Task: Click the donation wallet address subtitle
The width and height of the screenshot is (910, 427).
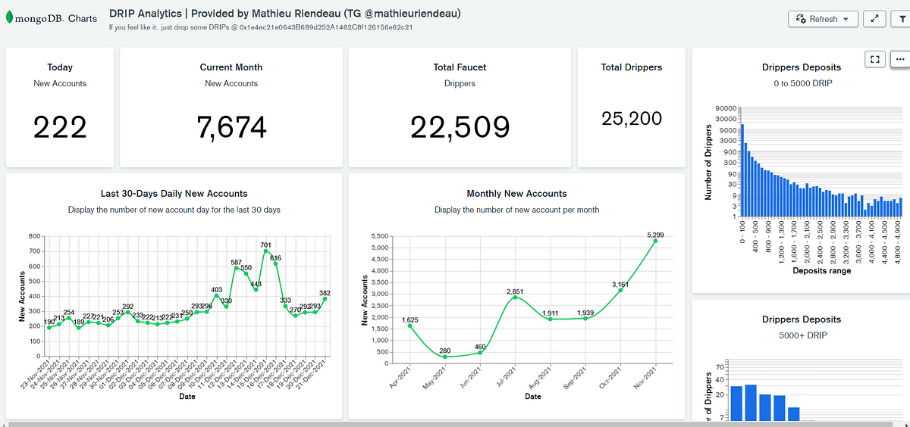Action: click(261, 27)
